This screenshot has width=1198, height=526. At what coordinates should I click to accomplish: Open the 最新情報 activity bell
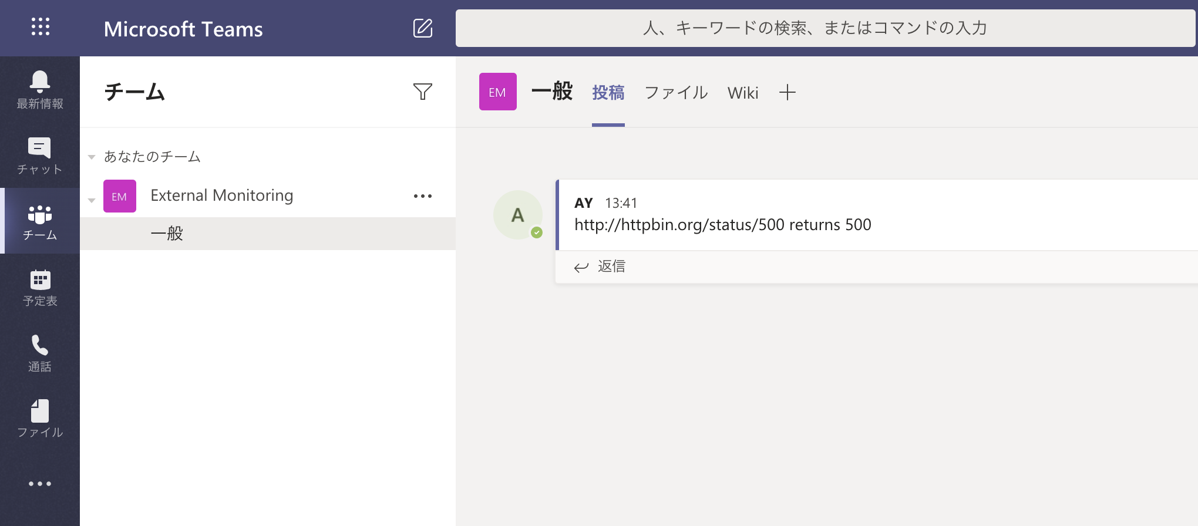tap(40, 89)
